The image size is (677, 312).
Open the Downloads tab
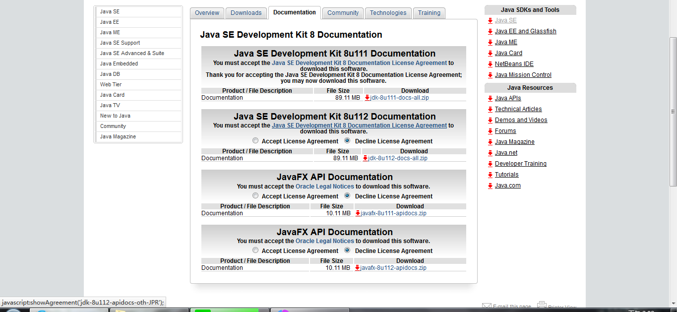246,13
